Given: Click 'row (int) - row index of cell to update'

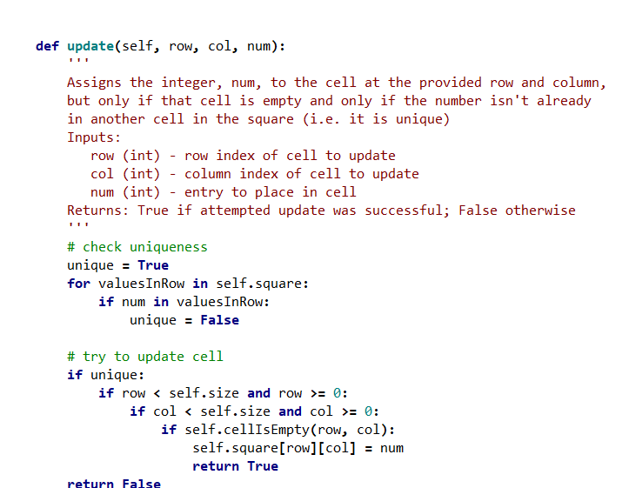Looking at the screenshot, I should pyautogui.click(x=243, y=156).
